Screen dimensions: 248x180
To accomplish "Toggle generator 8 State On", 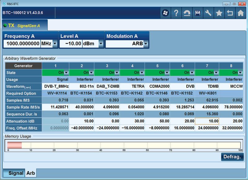I will click(231, 73).
